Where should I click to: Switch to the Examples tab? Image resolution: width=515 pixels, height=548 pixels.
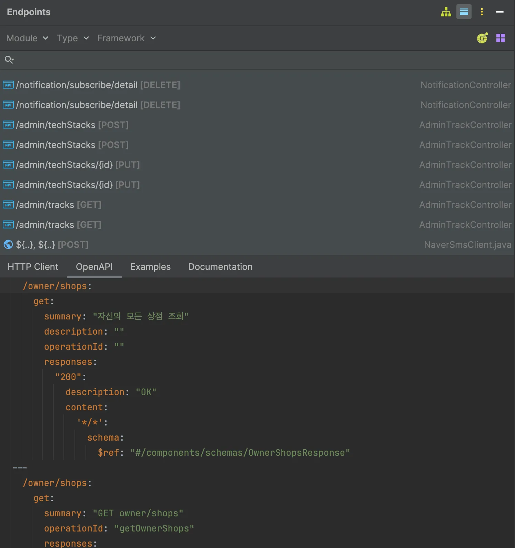tap(150, 267)
